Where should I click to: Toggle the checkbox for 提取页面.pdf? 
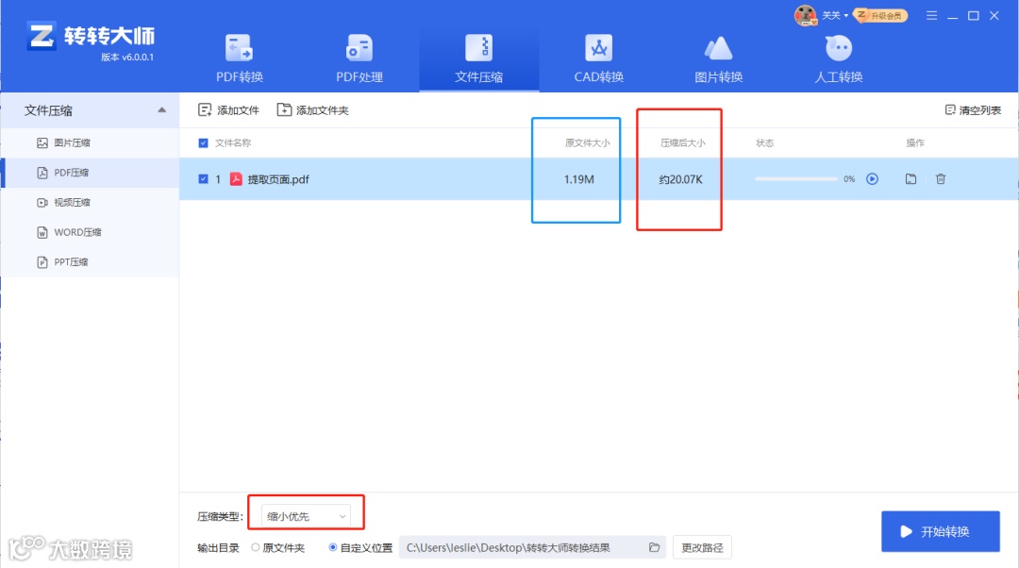pyautogui.click(x=204, y=178)
